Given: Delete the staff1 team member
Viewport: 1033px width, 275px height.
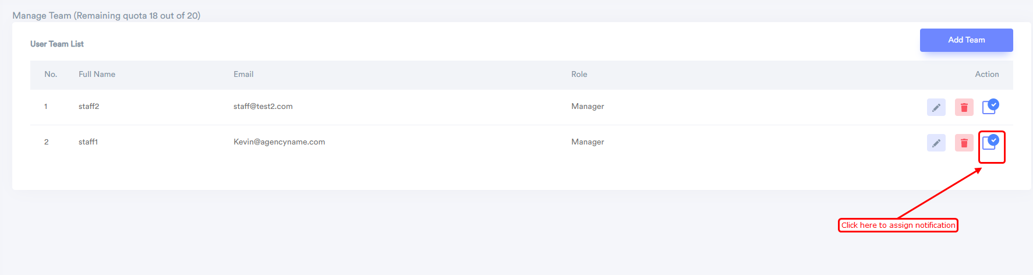Looking at the screenshot, I should [964, 143].
